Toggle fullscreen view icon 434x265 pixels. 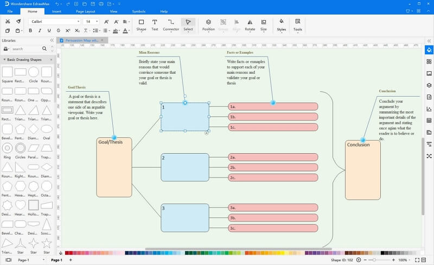click(417, 260)
